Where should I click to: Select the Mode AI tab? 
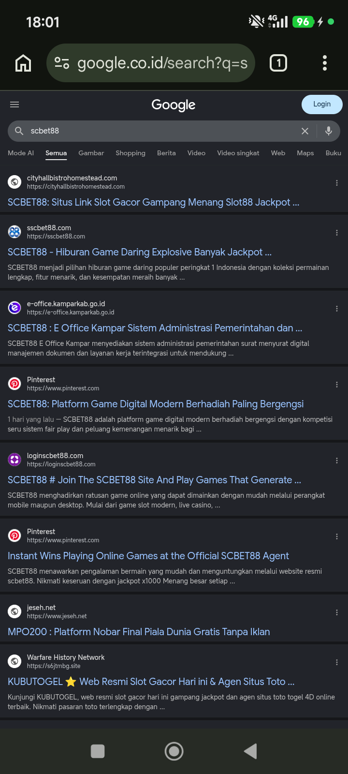[x=21, y=153]
